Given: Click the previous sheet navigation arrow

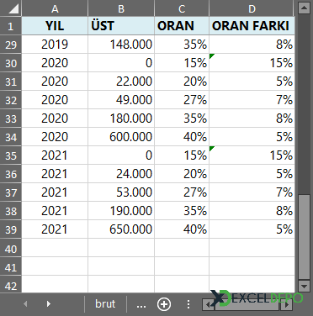Looking at the screenshot, I should [x=25, y=304].
